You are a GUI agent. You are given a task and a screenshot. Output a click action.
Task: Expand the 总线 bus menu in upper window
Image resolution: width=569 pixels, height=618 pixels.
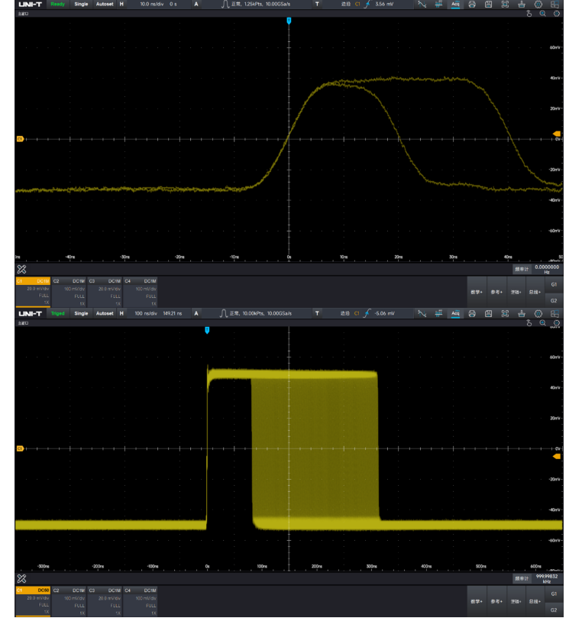tap(534, 292)
